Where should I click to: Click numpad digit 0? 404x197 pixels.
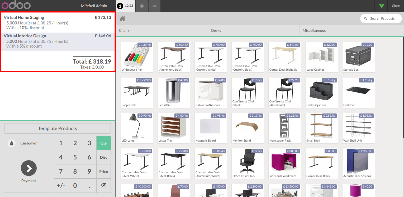(75, 185)
